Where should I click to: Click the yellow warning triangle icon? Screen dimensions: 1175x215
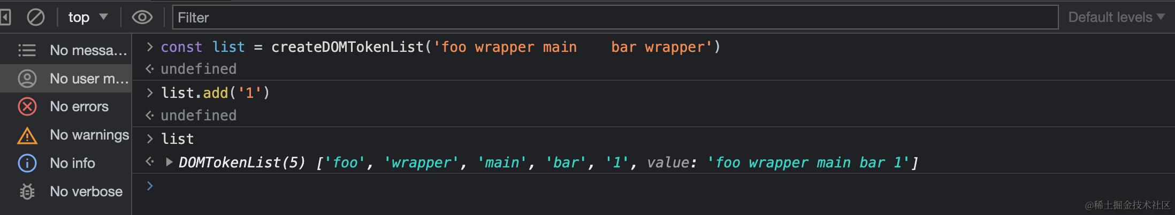pyautogui.click(x=27, y=136)
